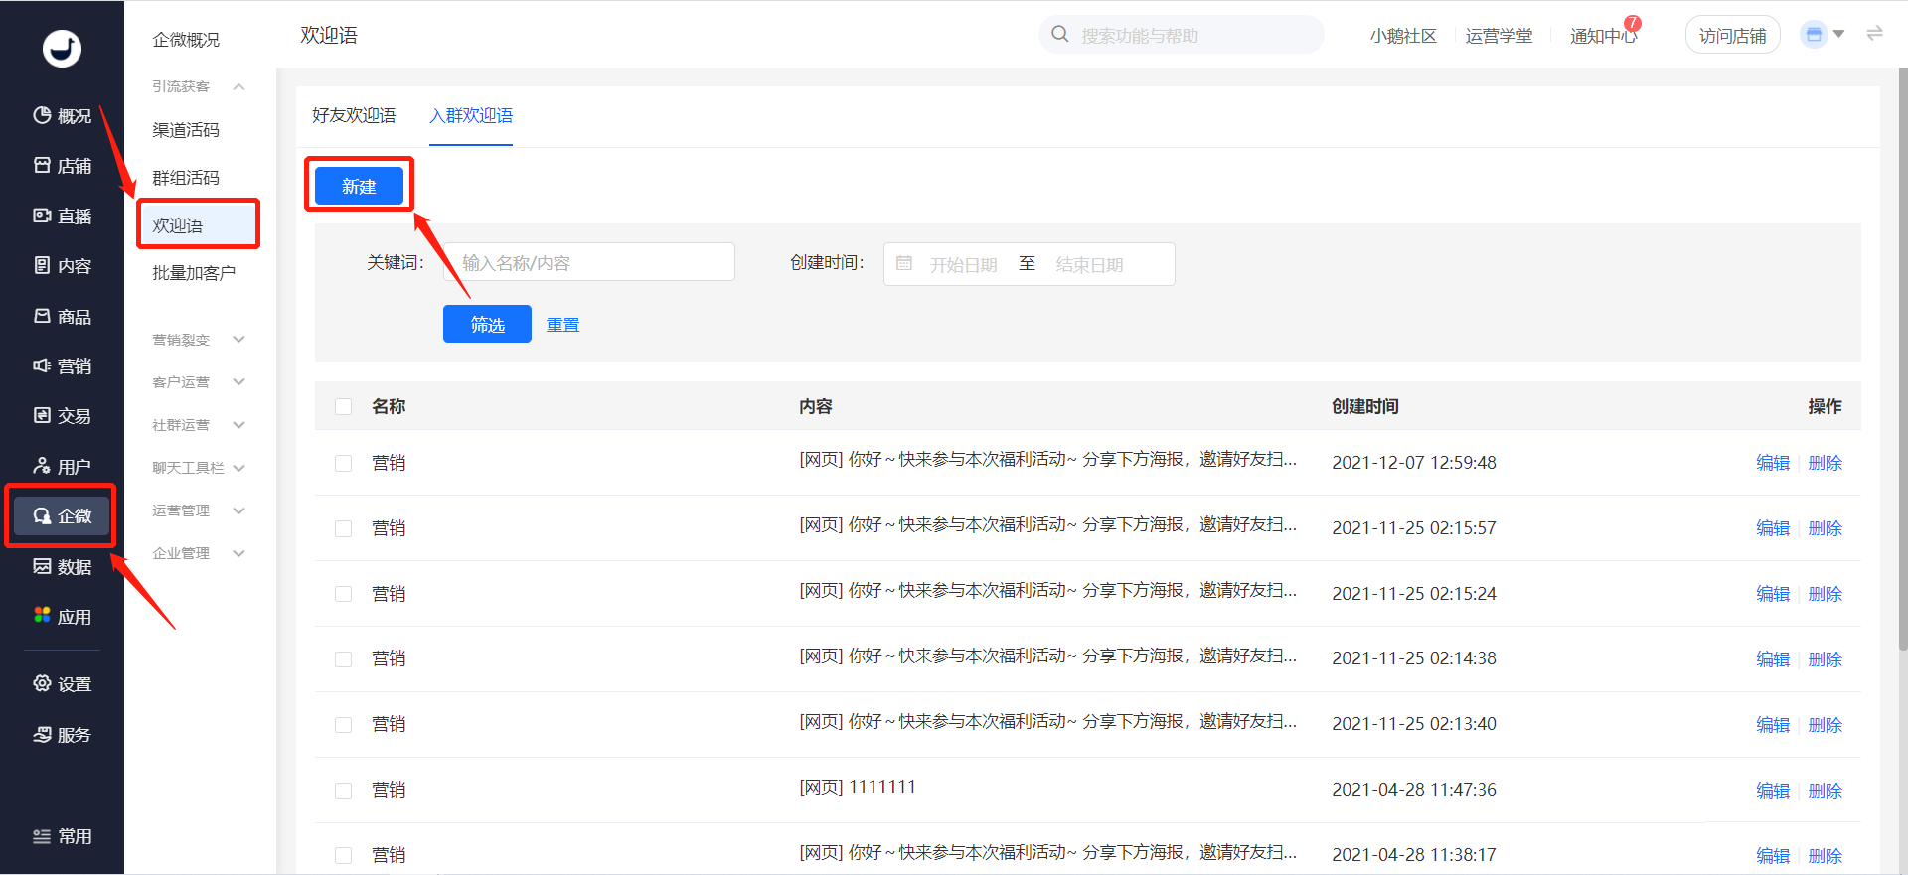1908x875 pixels.
Task: Open 商品 products section in the sidebar
Action: click(62, 317)
